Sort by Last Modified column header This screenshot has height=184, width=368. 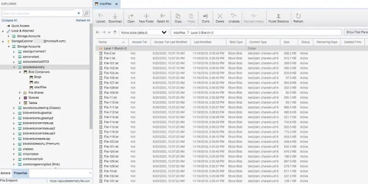208,42
